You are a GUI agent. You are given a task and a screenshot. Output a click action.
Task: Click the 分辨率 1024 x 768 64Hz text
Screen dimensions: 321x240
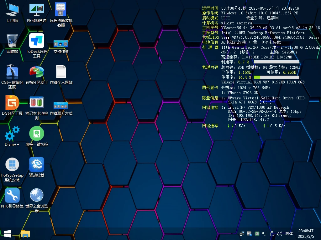point(246,88)
